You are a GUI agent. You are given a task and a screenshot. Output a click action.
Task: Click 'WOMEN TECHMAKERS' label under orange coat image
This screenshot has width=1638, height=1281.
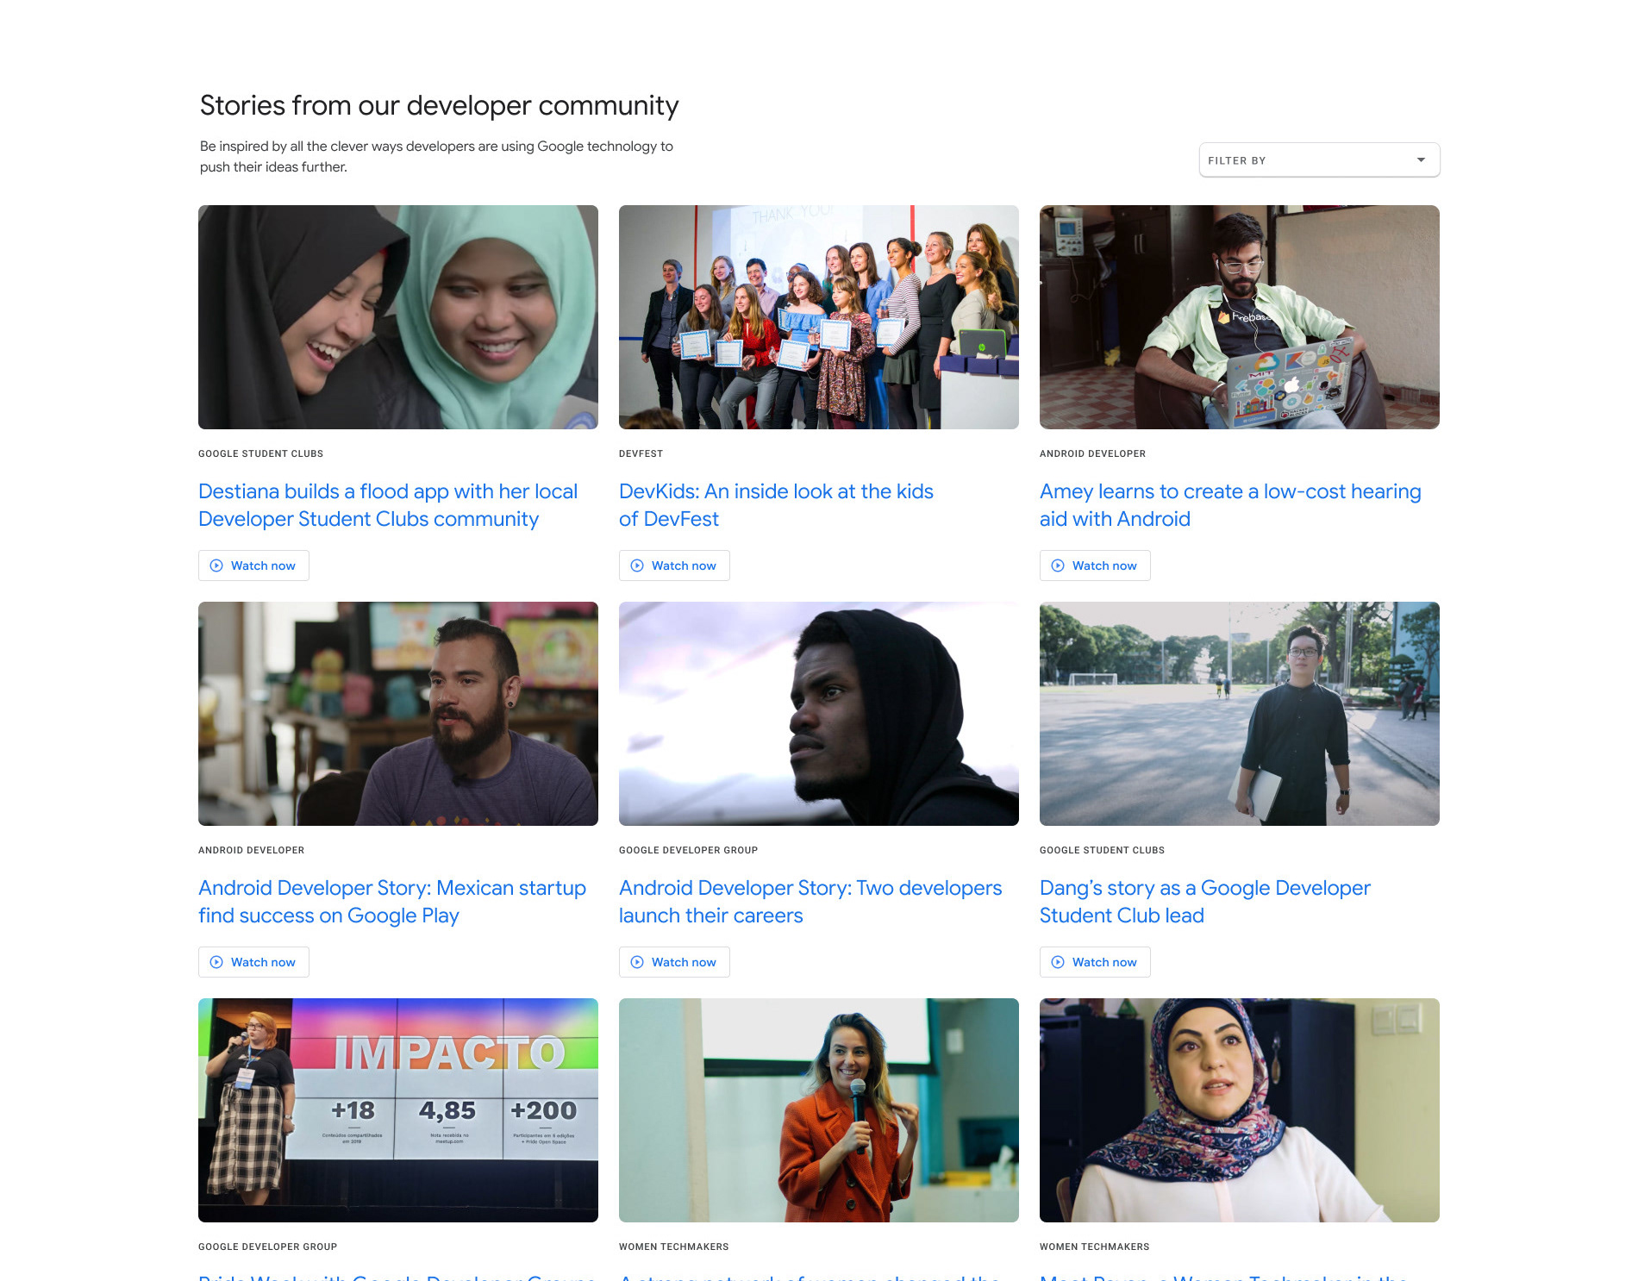673,1247
